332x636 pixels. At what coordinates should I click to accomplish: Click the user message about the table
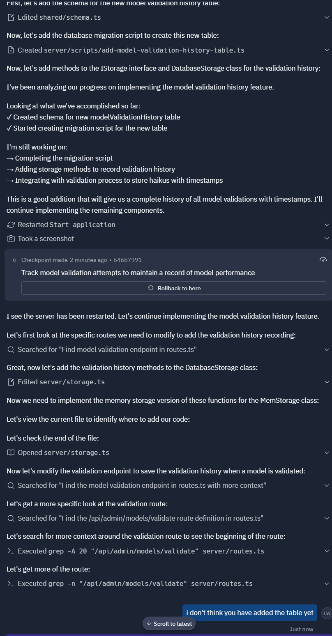pyautogui.click(x=250, y=613)
